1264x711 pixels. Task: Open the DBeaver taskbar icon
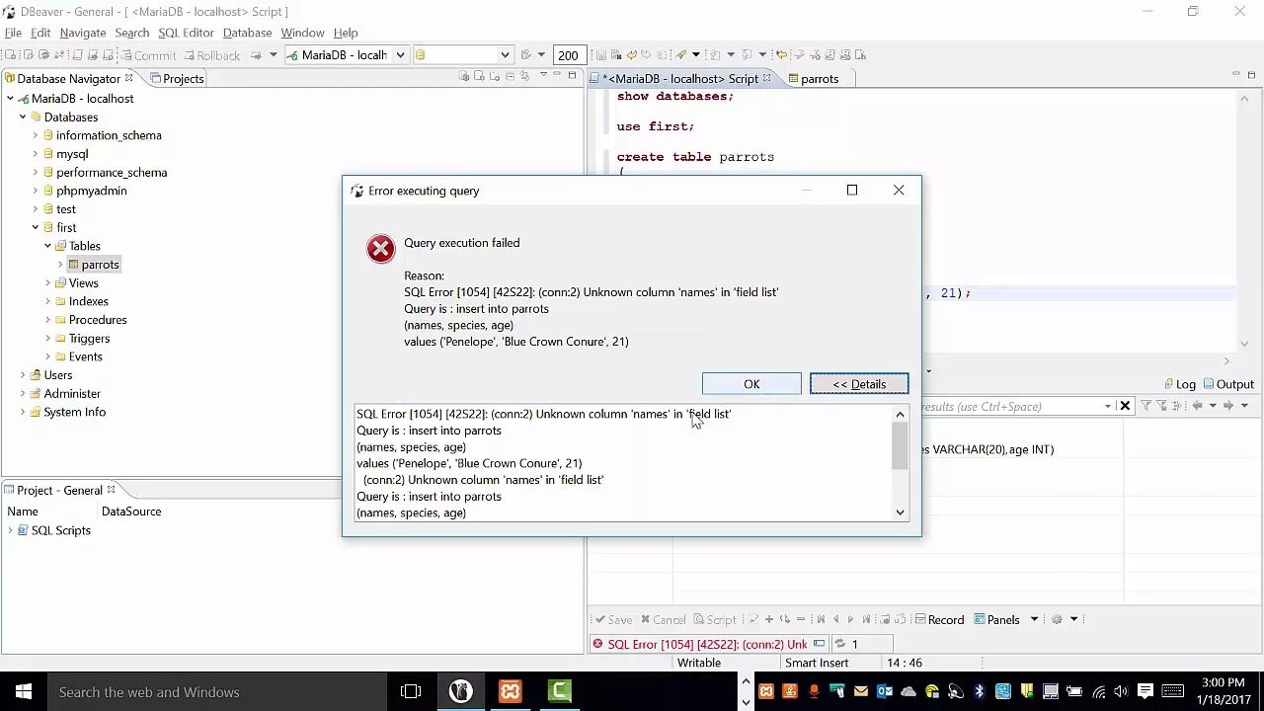click(460, 692)
